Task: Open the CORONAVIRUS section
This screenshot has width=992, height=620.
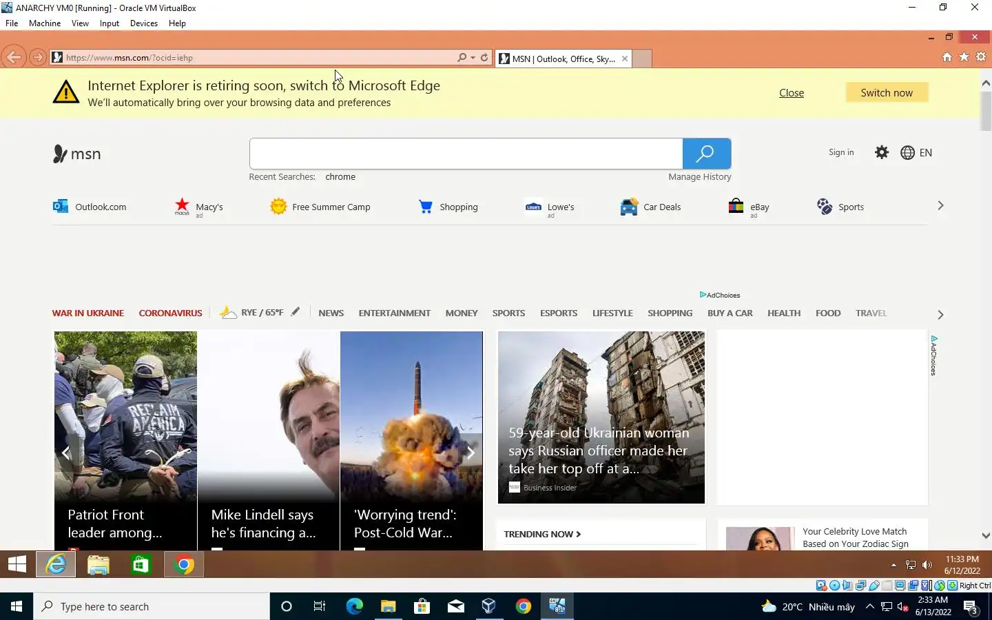Action: pos(171,313)
